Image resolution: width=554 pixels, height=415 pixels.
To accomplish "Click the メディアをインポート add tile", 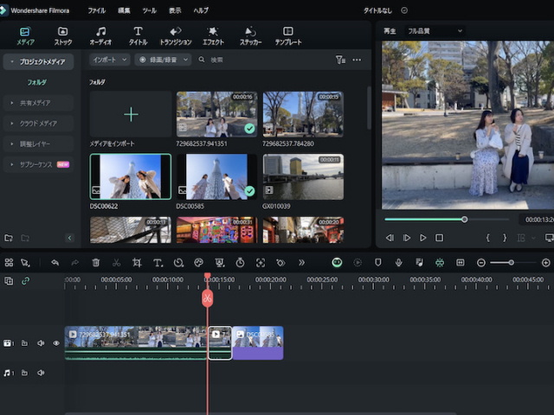I will (131, 114).
